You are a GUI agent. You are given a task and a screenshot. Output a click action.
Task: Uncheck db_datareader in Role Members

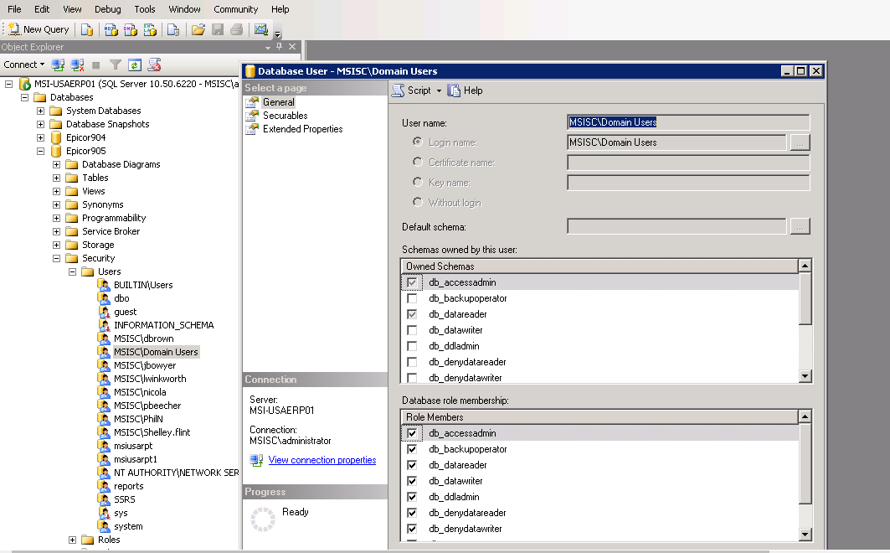coord(412,465)
